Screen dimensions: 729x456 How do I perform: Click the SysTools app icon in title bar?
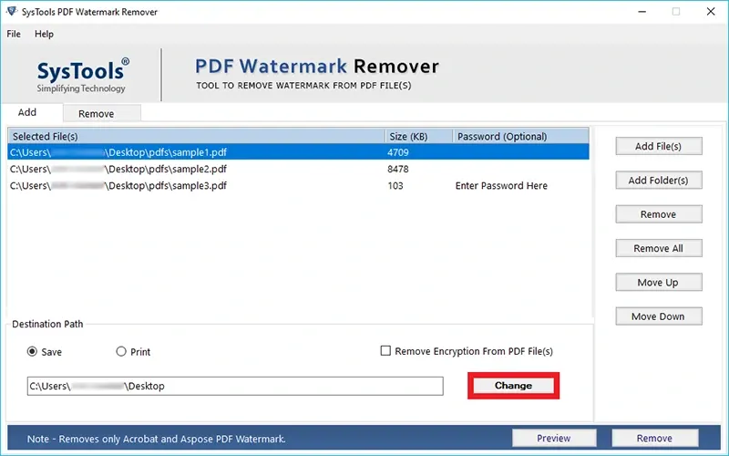click(x=12, y=11)
